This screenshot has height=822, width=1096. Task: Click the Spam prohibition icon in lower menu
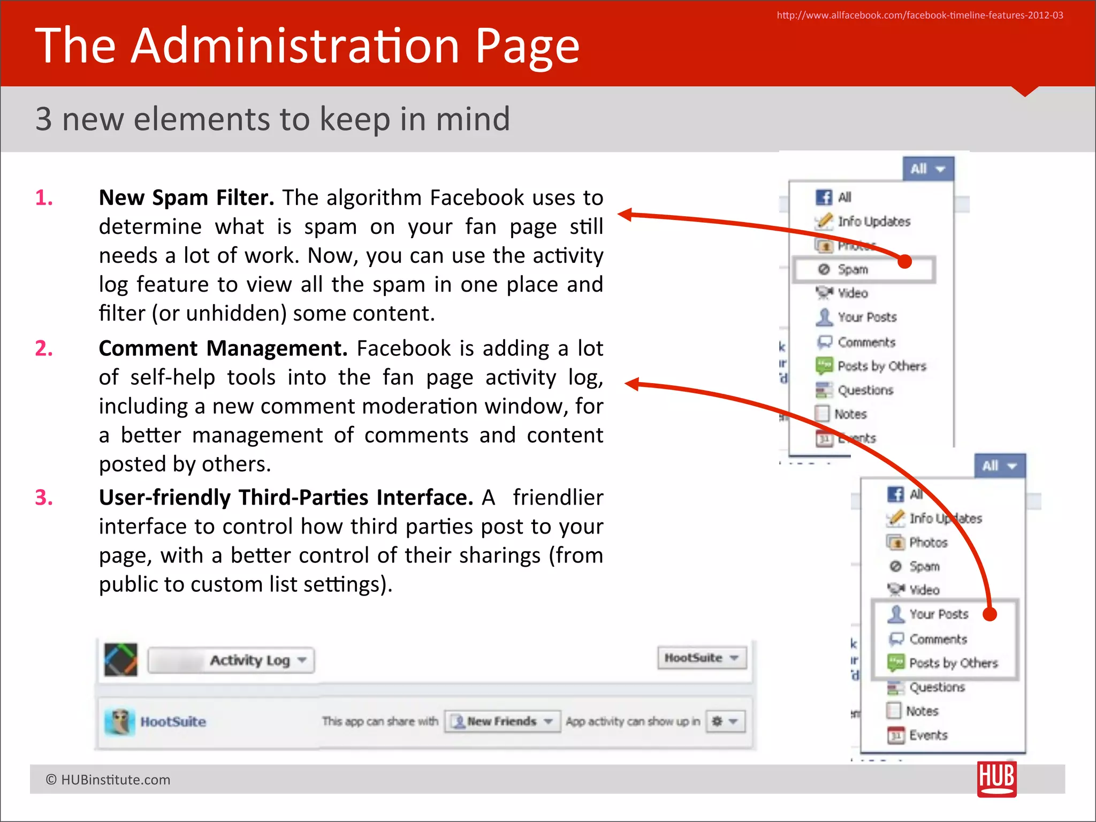point(896,566)
